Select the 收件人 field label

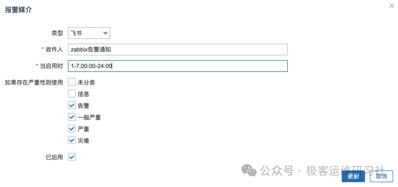point(54,49)
